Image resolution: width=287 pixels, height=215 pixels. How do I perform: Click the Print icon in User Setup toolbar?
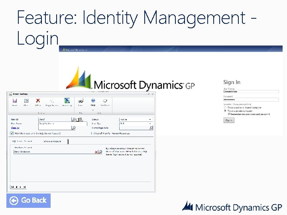81,101
